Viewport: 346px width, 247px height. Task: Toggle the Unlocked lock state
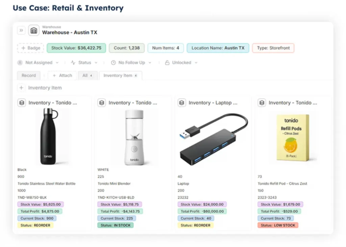(181, 63)
